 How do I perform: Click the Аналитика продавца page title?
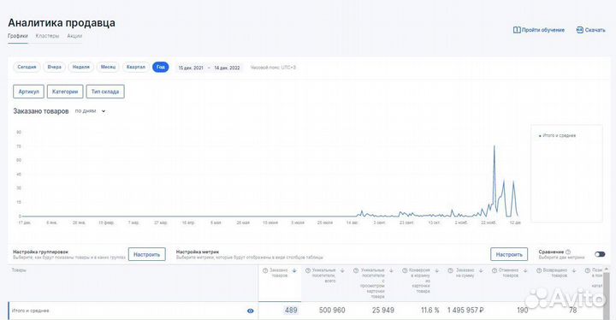click(x=62, y=23)
